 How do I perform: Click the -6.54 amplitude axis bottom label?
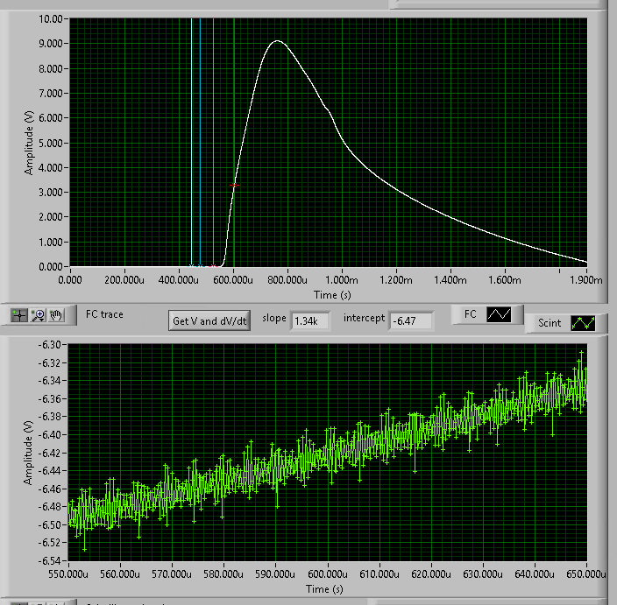point(50,560)
